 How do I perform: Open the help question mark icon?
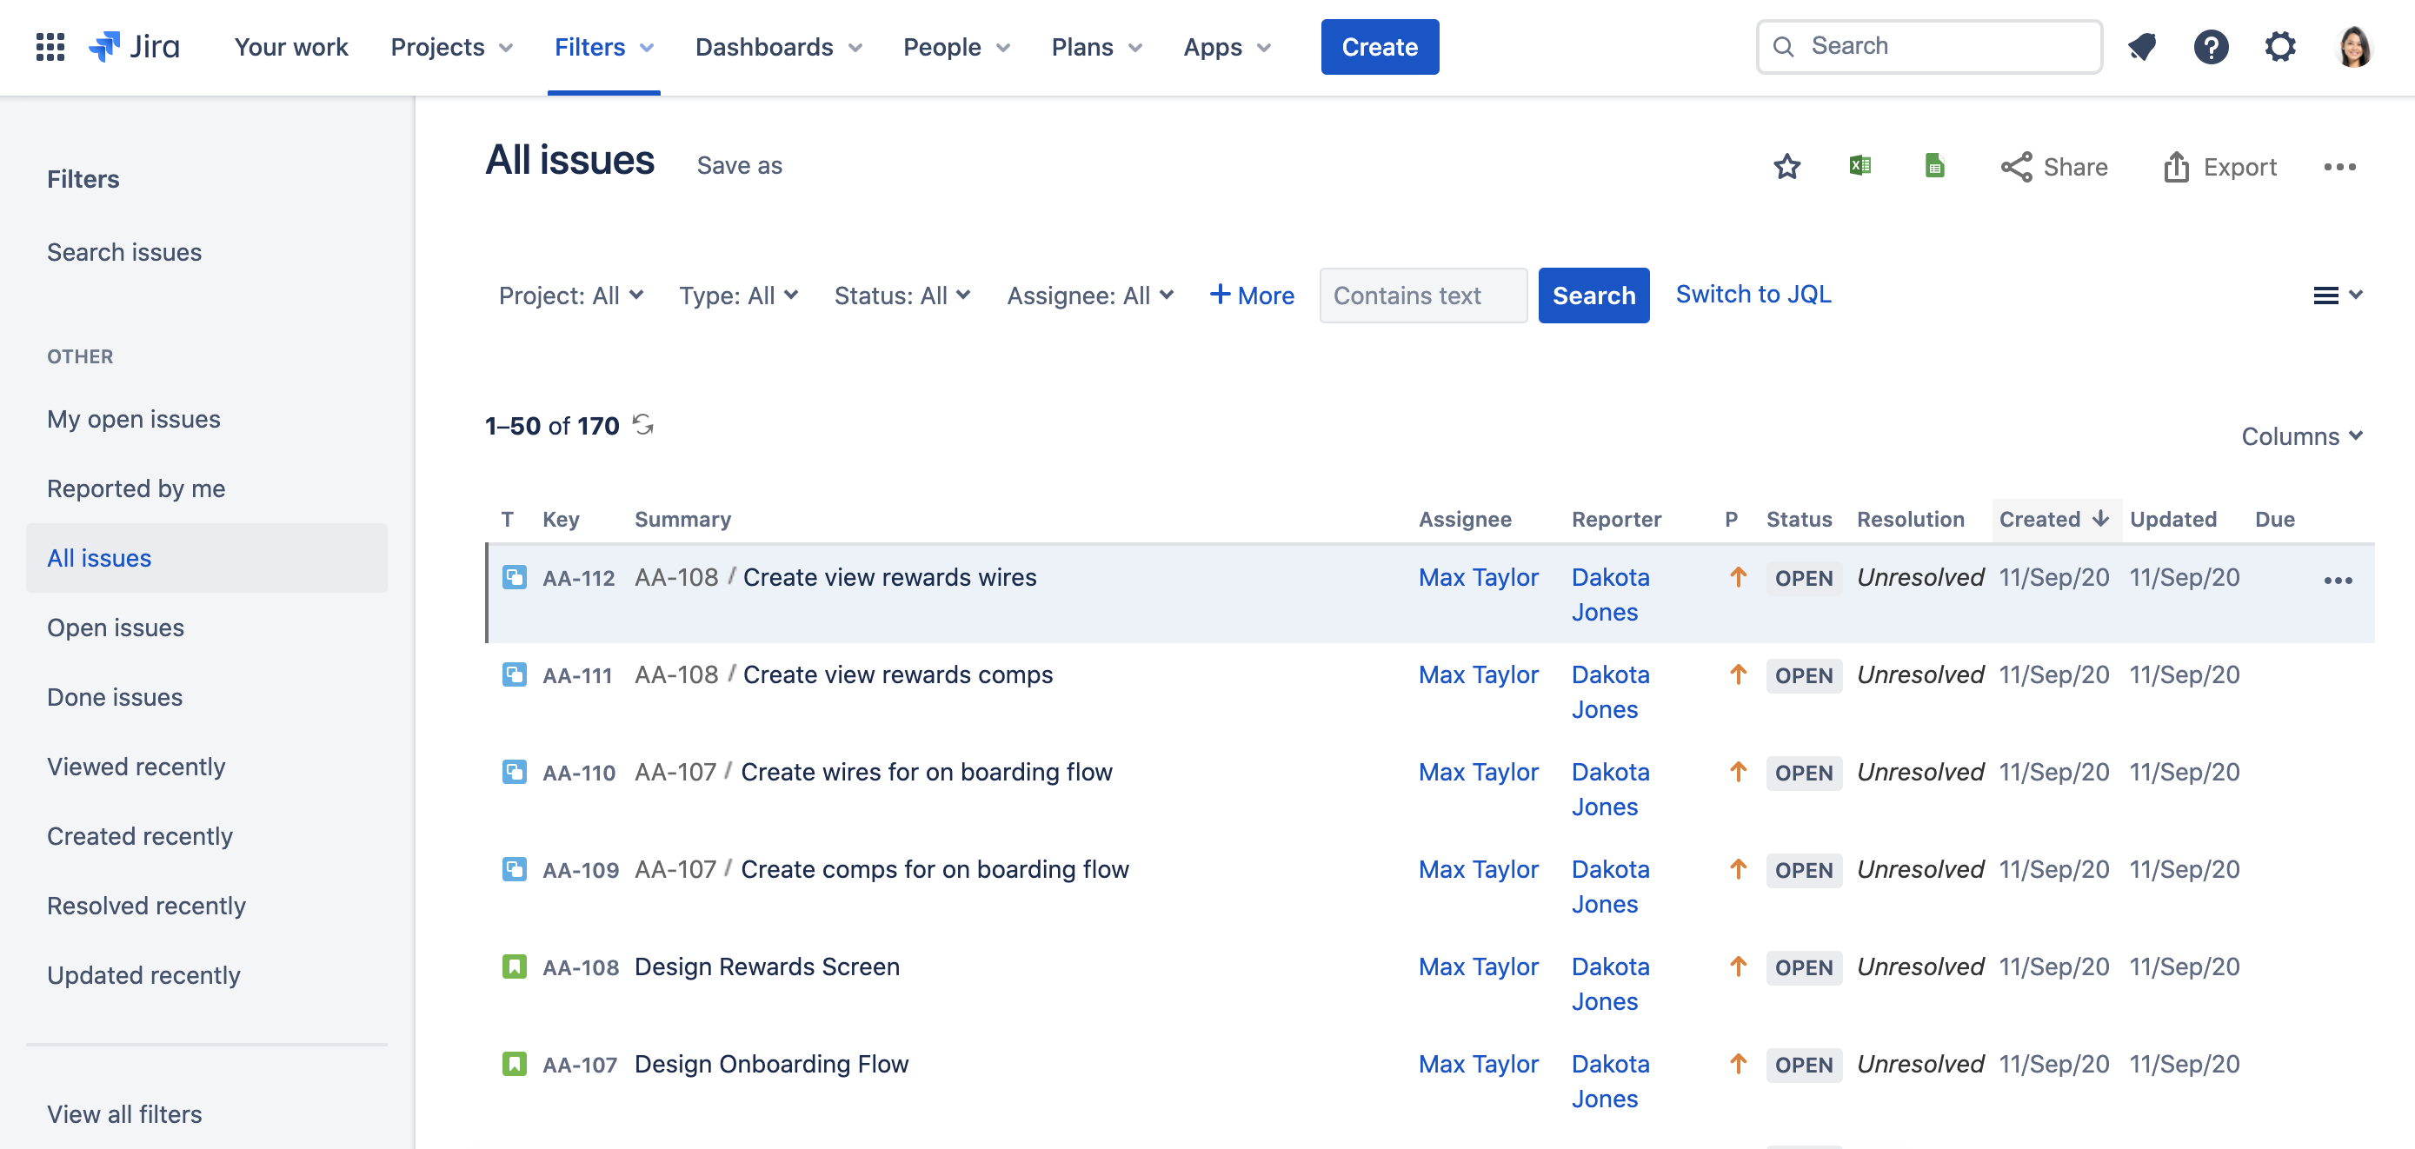(2211, 46)
